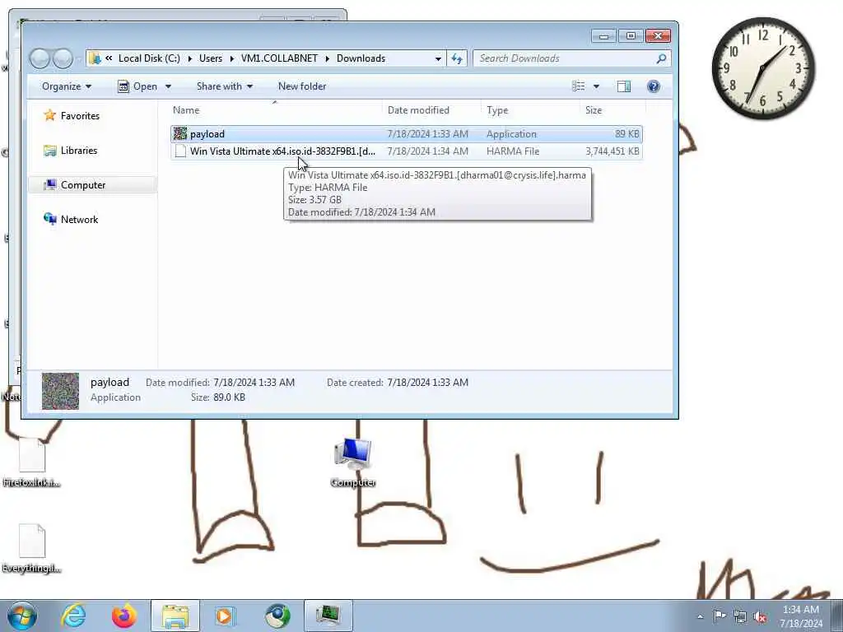843x632 pixels.
Task: Click the Back navigation arrow in Explorer
Action: coord(40,58)
